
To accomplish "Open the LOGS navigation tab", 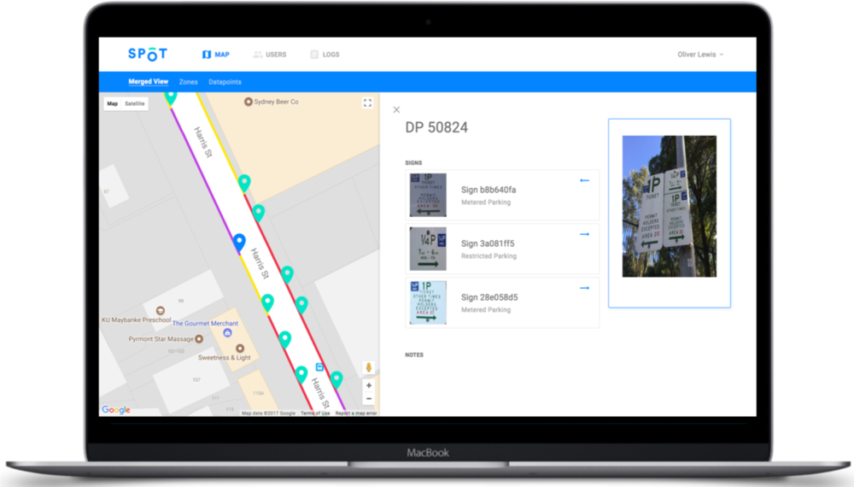I will (325, 55).
